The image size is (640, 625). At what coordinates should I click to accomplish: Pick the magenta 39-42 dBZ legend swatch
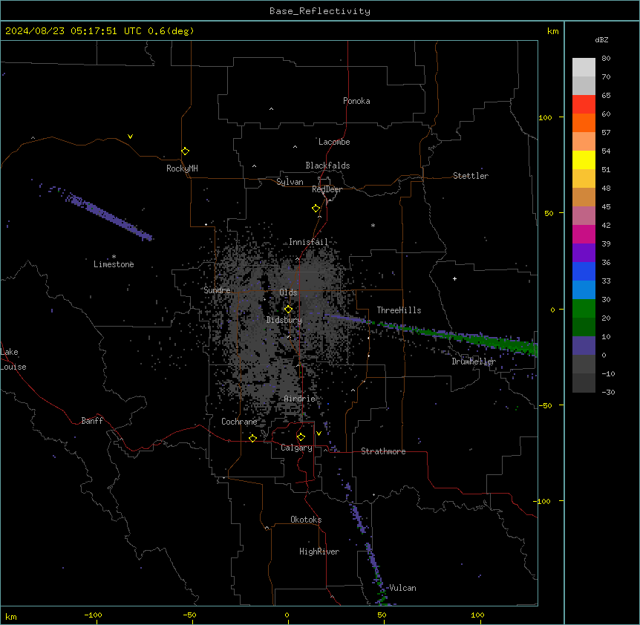pyautogui.click(x=584, y=234)
